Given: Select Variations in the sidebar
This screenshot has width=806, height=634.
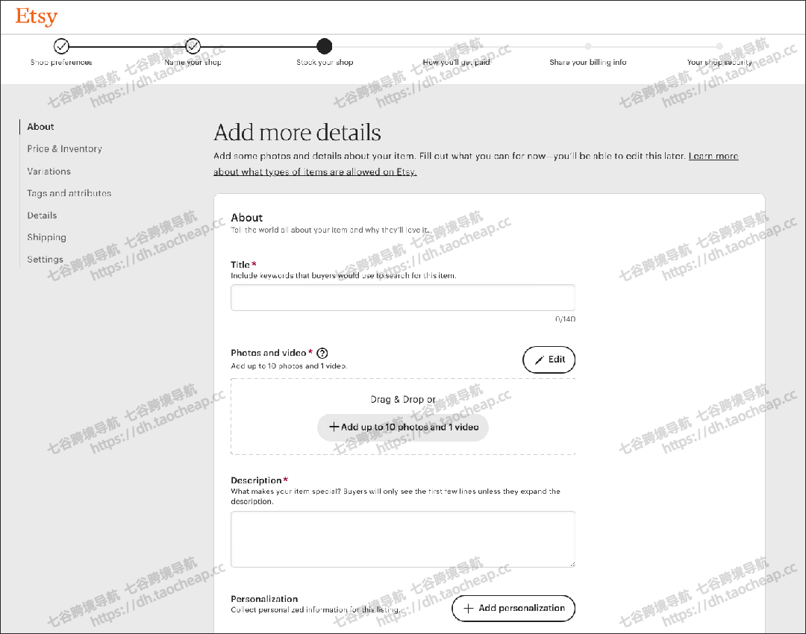Looking at the screenshot, I should 49,171.
